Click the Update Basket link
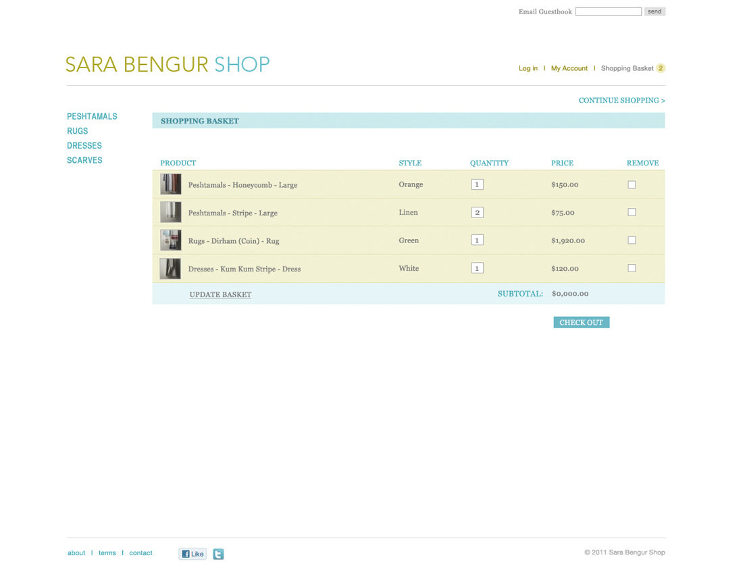 (x=220, y=294)
